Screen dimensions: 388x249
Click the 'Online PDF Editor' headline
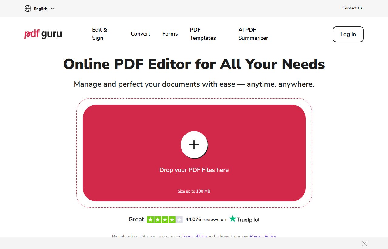click(194, 64)
